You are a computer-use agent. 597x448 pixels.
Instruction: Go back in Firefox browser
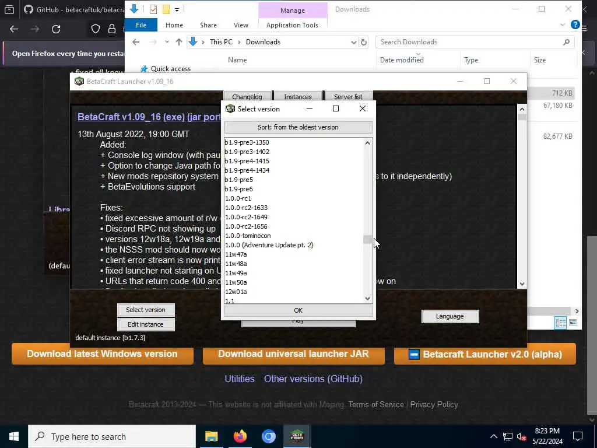(x=14, y=29)
